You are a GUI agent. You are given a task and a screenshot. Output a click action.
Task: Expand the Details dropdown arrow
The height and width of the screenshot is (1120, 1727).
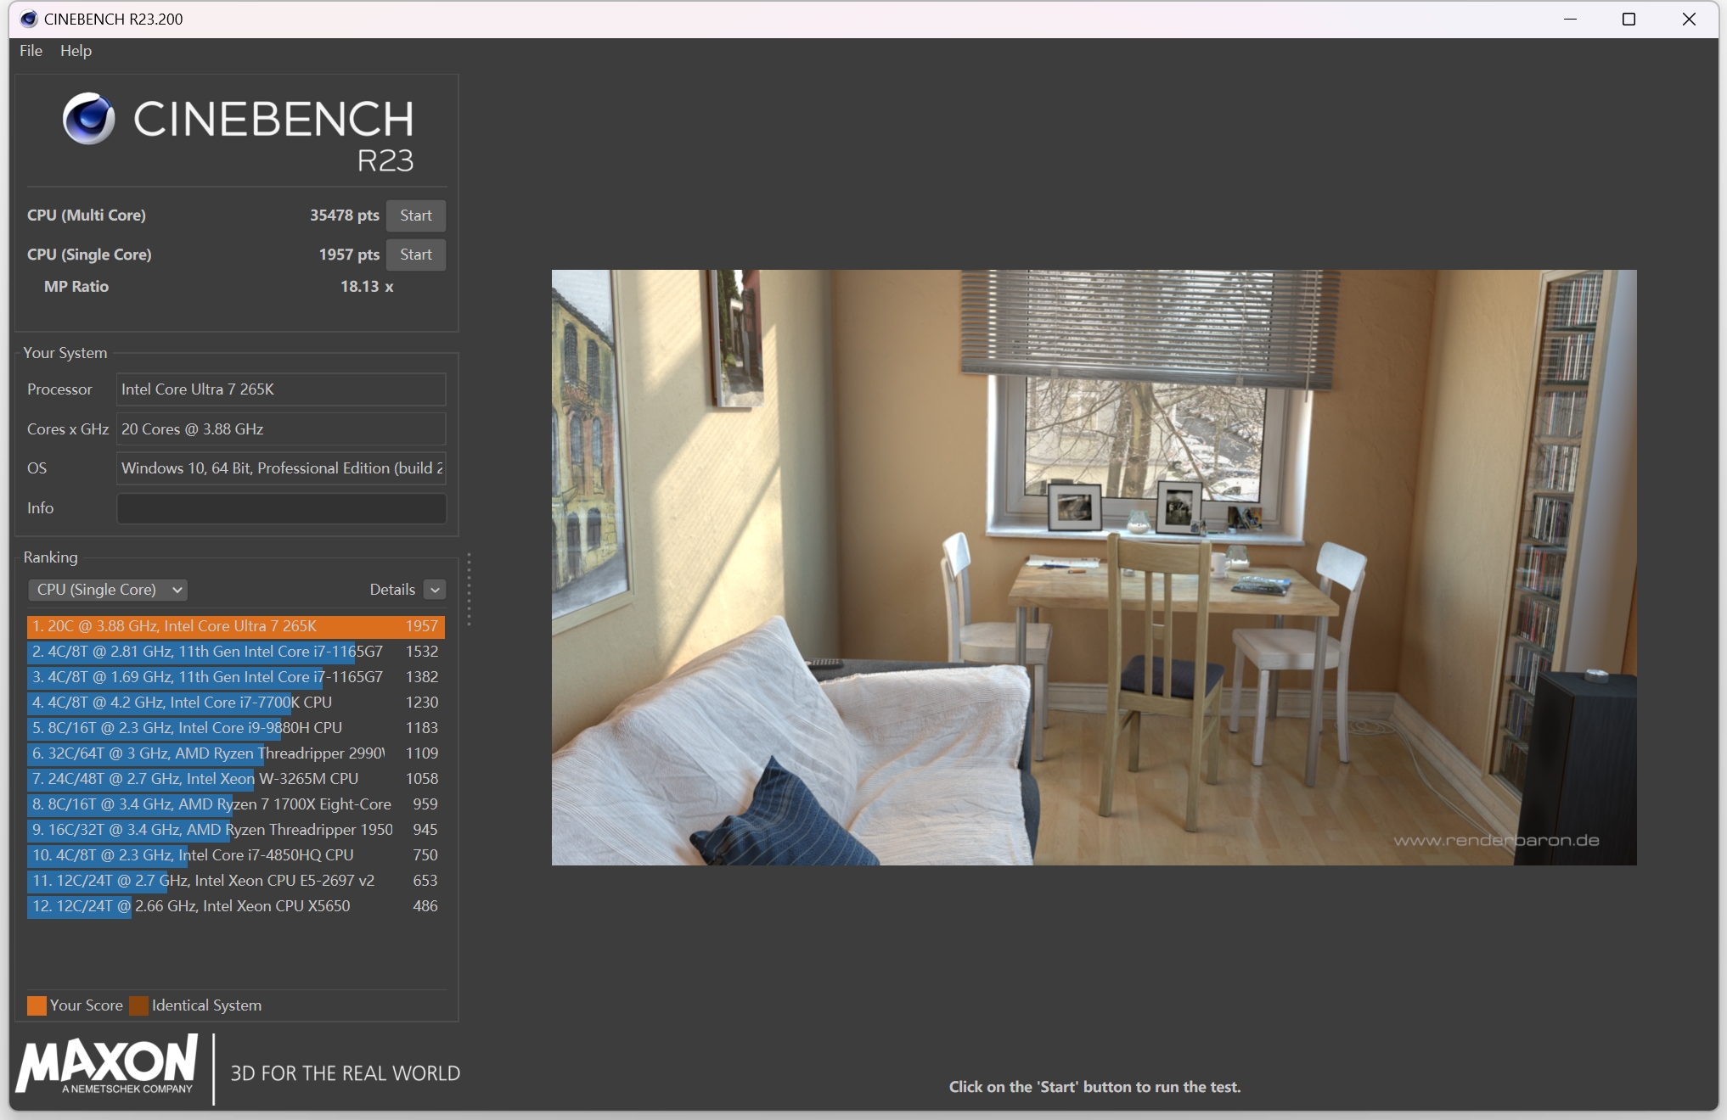pyautogui.click(x=435, y=590)
